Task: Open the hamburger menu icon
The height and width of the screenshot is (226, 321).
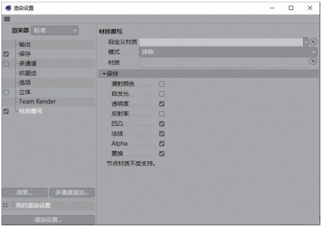Action: click(7, 19)
